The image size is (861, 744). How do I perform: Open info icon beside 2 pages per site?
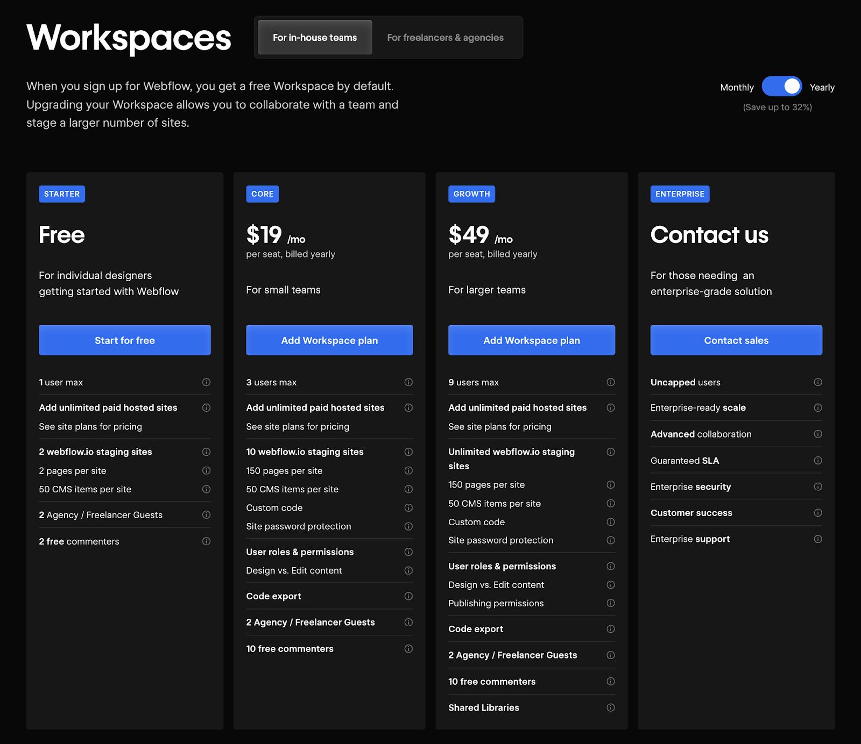(206, 470)
